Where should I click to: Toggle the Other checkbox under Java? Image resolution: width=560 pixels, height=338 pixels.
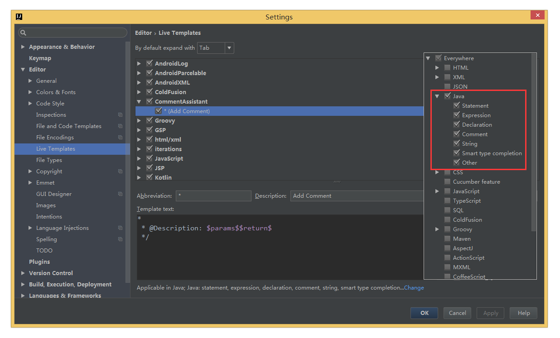click(x=457, y=162)
